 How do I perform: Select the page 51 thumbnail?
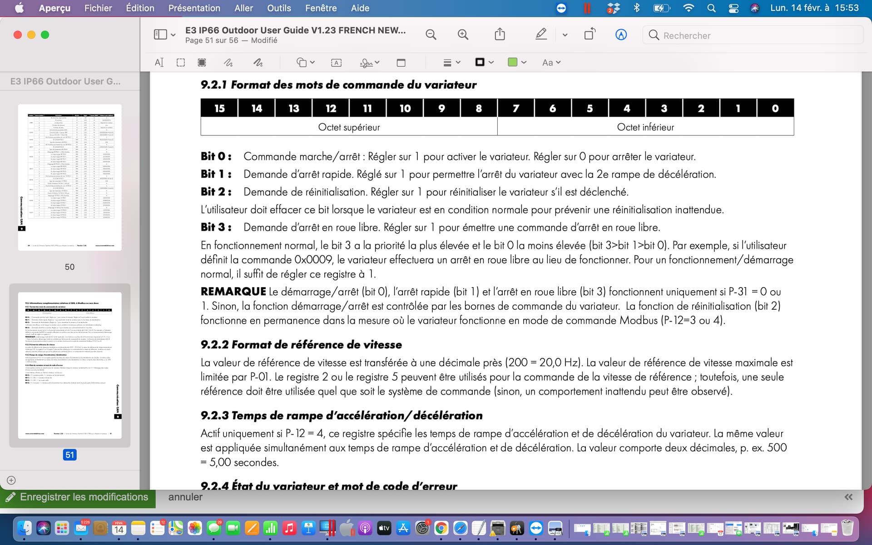[70, 365]
